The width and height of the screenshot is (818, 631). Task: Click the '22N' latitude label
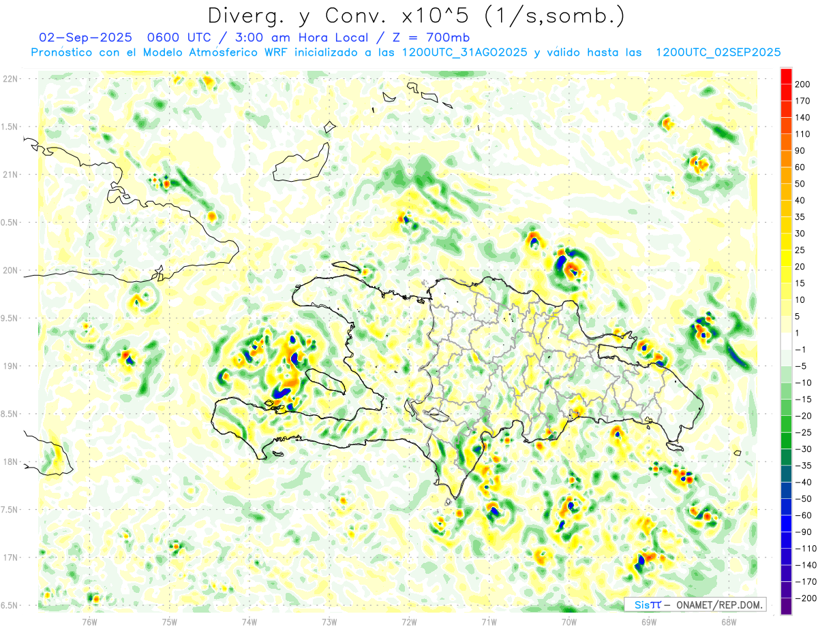11,79
